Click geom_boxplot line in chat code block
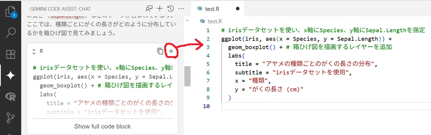Image resolution: width=431 pixels, height=135 pixels. click(106, 85)
